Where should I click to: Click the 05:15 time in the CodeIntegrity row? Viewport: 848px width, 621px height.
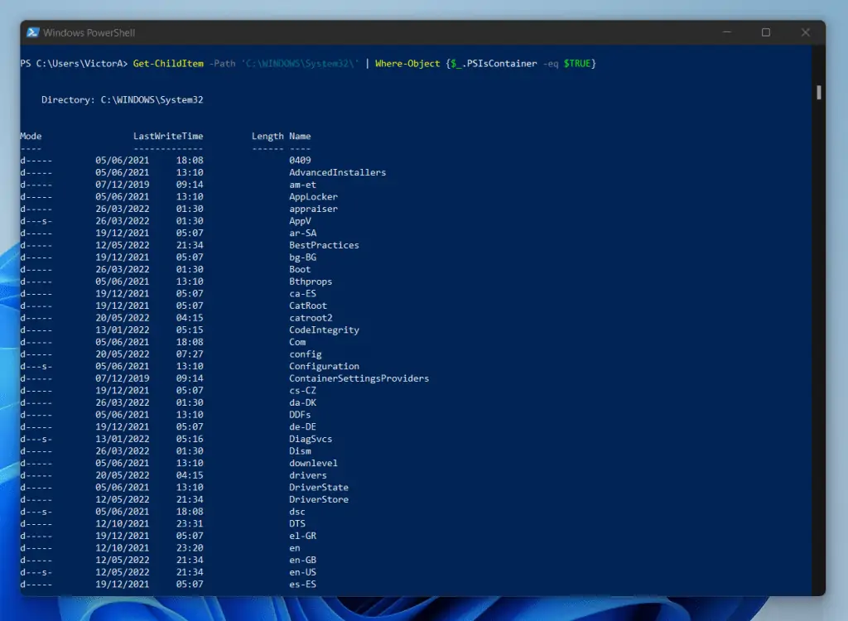(x=190, y=330)
